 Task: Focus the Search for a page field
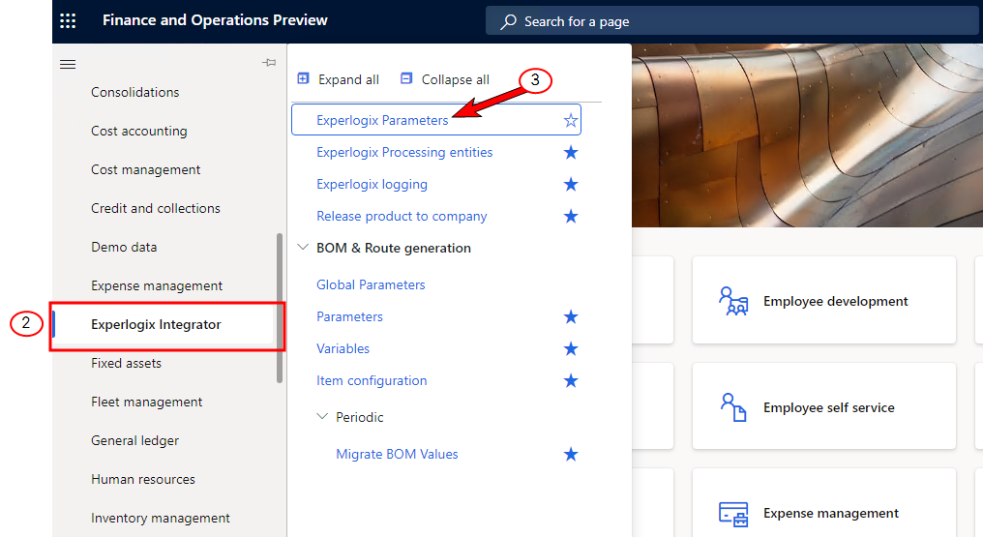click(x=732, y=21)
